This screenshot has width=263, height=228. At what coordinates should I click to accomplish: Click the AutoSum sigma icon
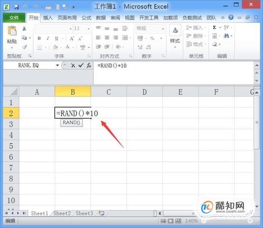pos(214,27)
